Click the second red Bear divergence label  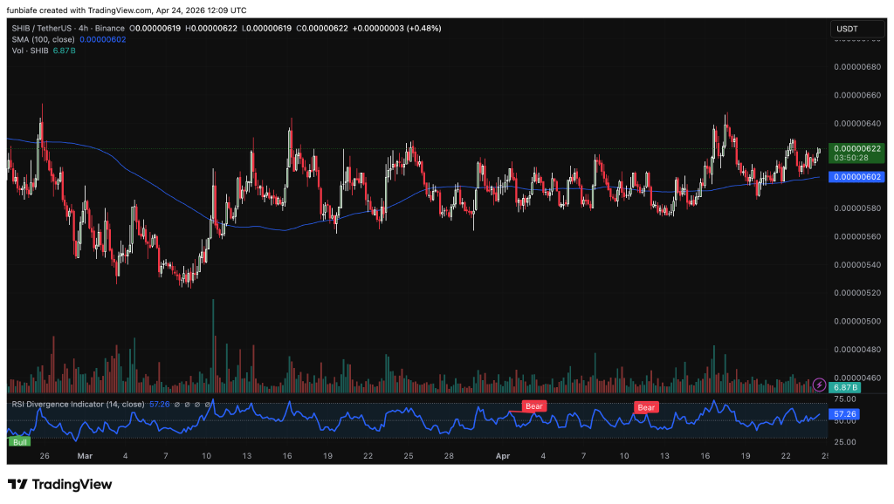pyautogui.click(x=646, y=407)
